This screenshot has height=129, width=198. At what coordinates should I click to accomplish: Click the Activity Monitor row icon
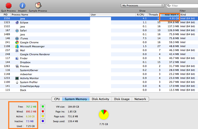17,78
